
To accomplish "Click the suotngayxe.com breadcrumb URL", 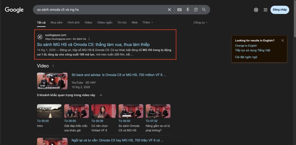I will click(x=66, y=39).
